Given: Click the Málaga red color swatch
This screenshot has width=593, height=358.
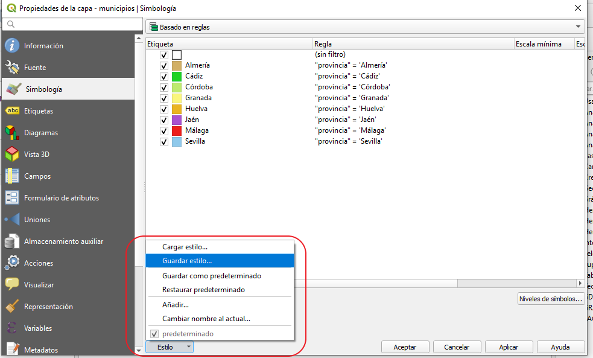Looking at the screenshot, I should click(x=177, y=131).
